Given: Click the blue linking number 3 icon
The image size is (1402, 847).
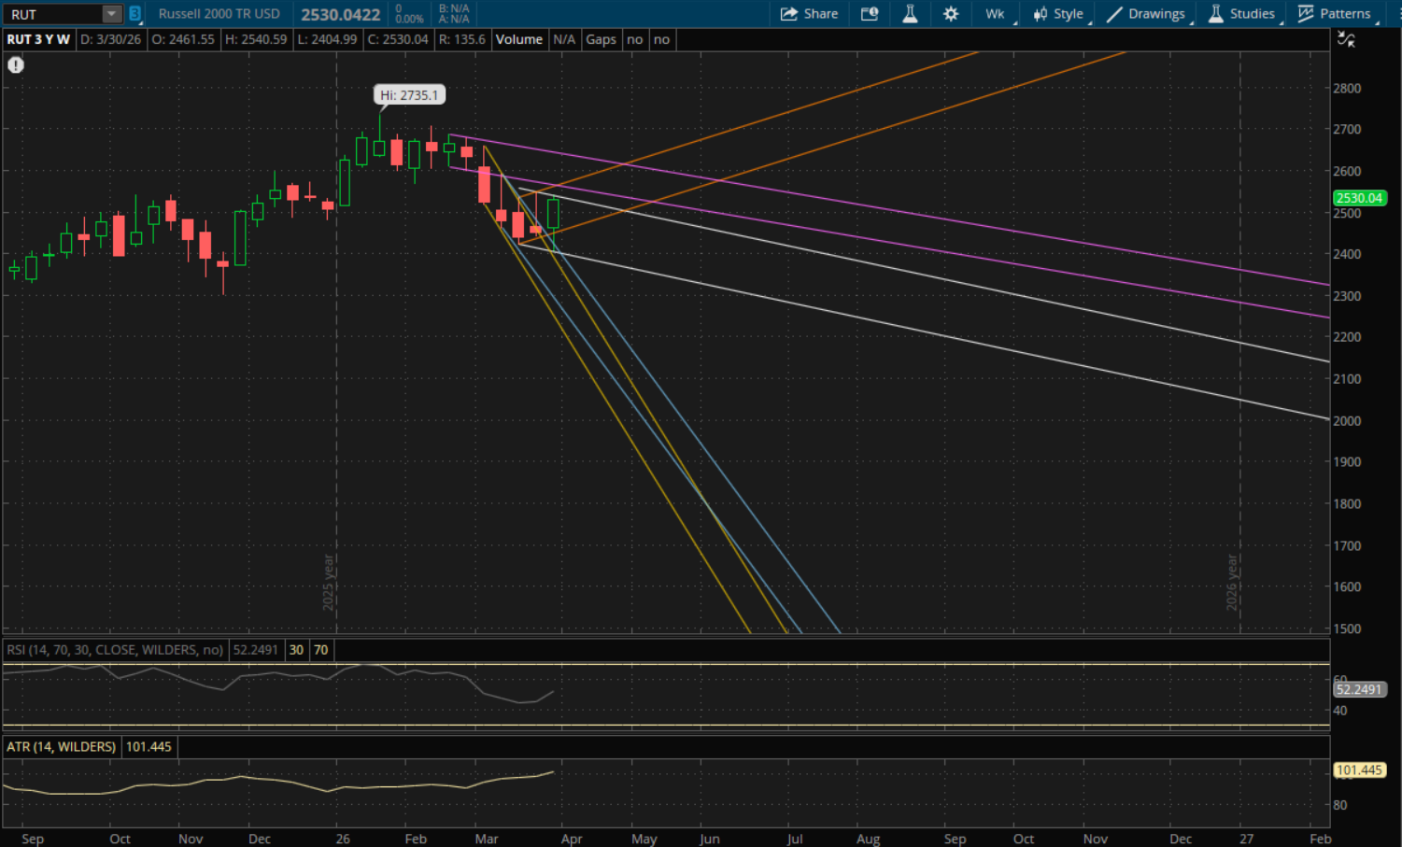Looking at the screenshot, I should pos(135,14).
